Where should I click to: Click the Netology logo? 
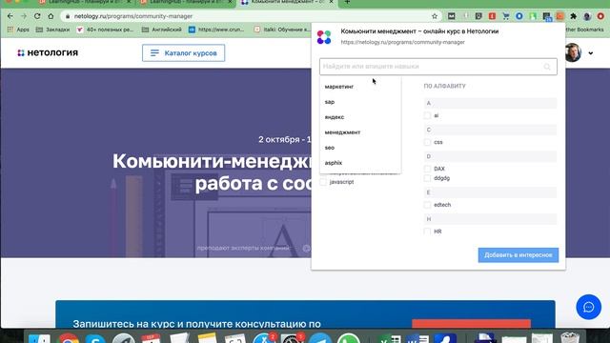point(48,52)
